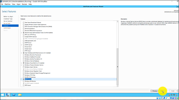This screenshot has width=179, height=100.
Task: Select the Telnet Server row text
Action: click(28, 49)
